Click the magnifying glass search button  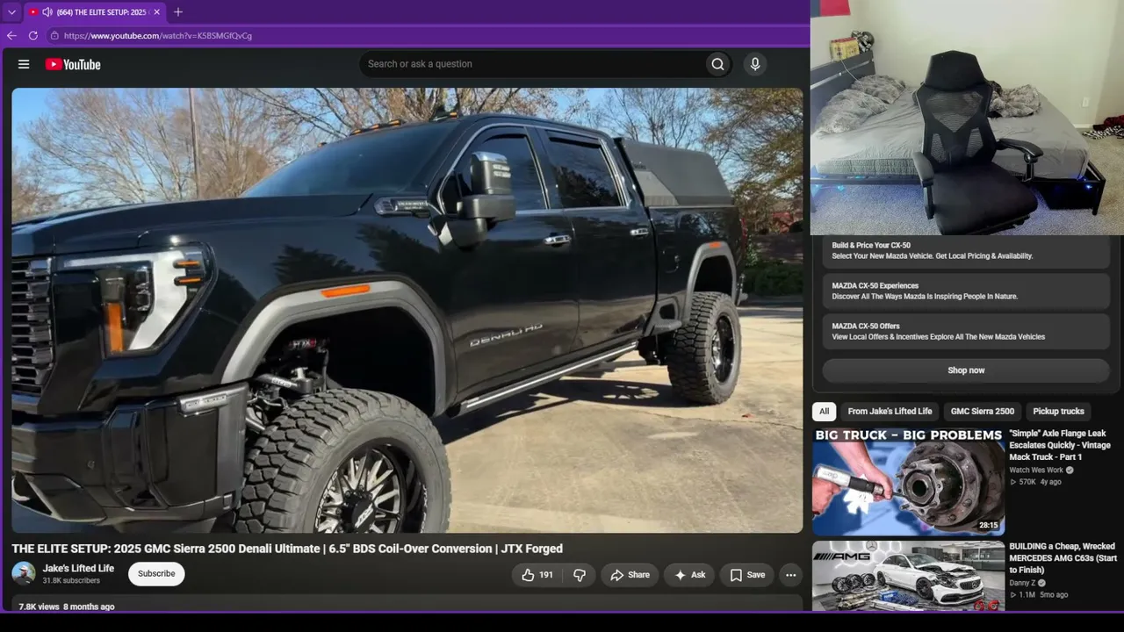pos(718,64)
